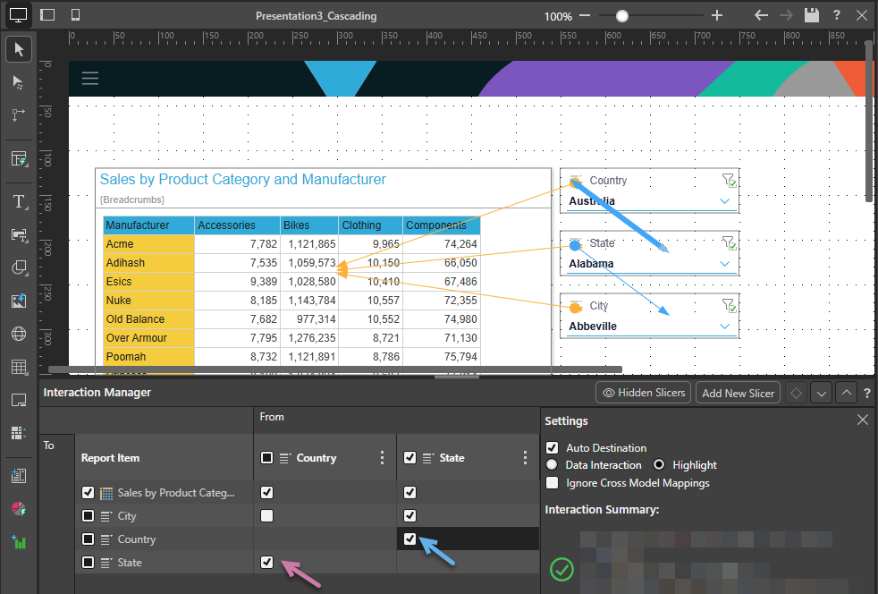Toggle the From State header checkbox
Screen dimensions: 878x594
pos(409,458)
